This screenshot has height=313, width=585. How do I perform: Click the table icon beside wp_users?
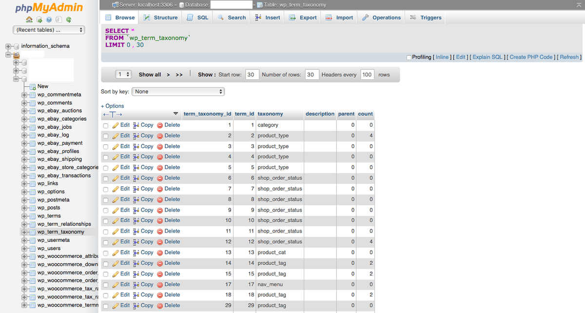click(33, 248)
